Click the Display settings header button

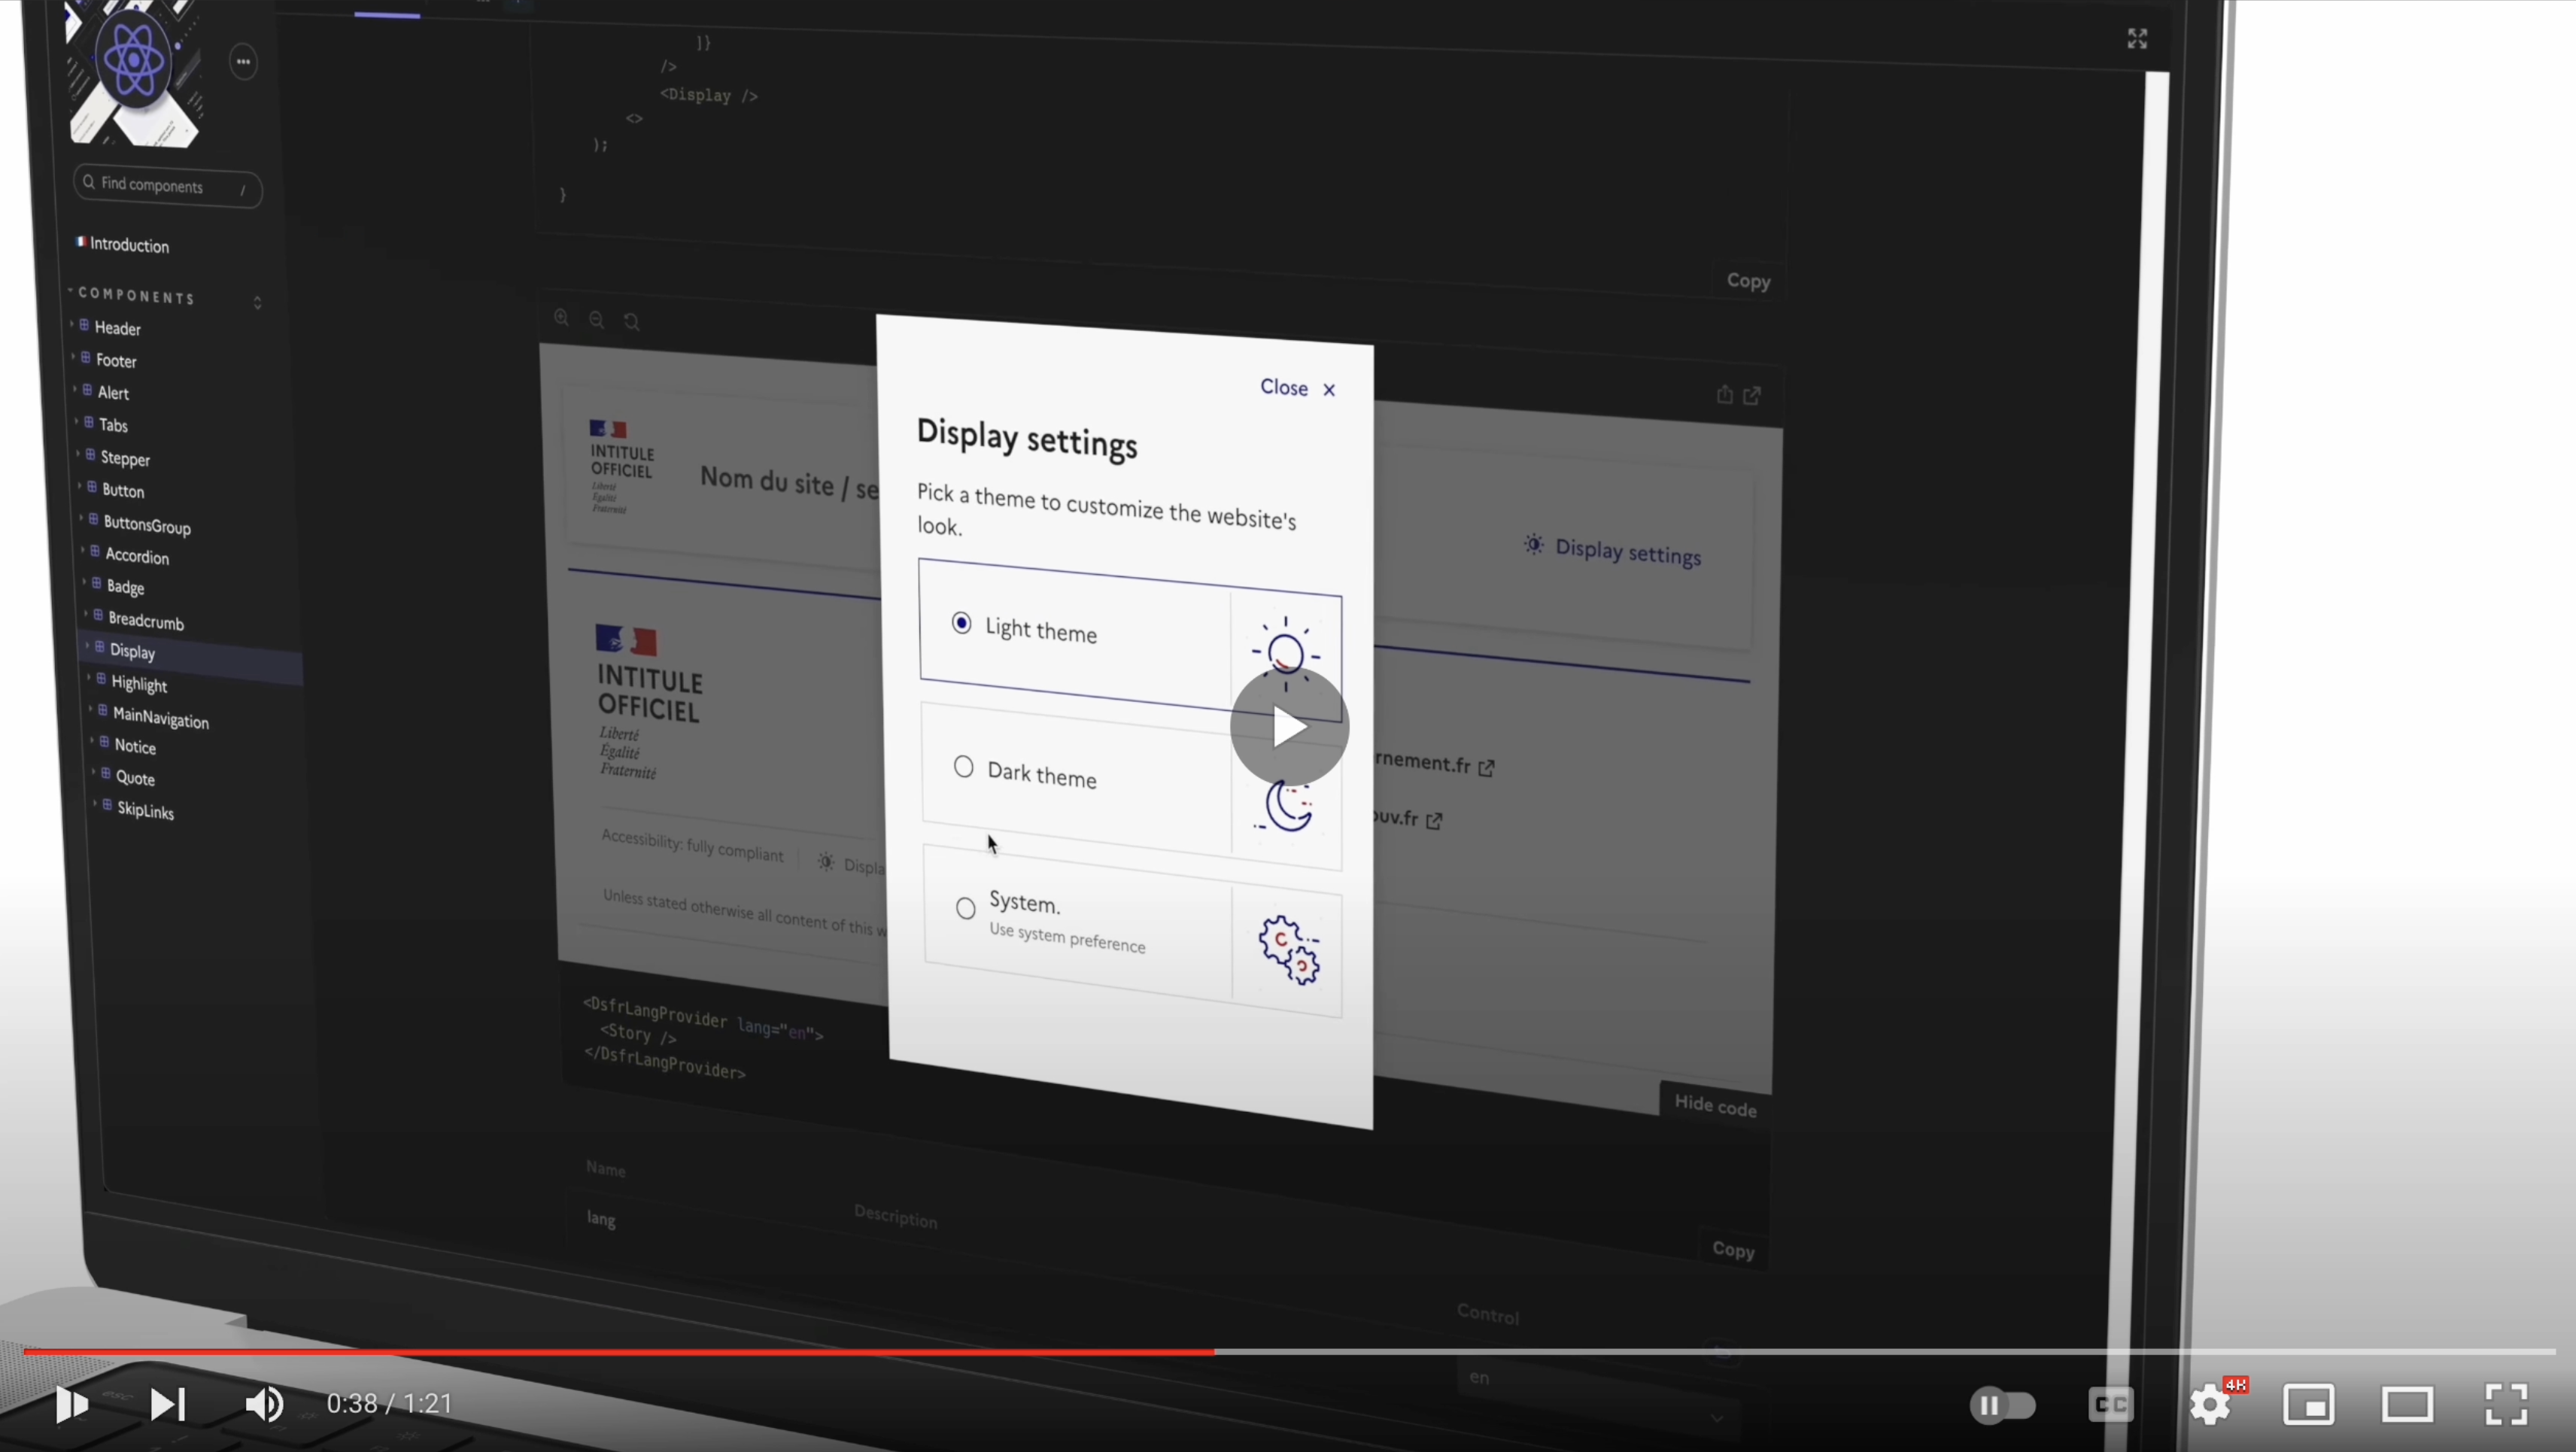[1612, 551]
